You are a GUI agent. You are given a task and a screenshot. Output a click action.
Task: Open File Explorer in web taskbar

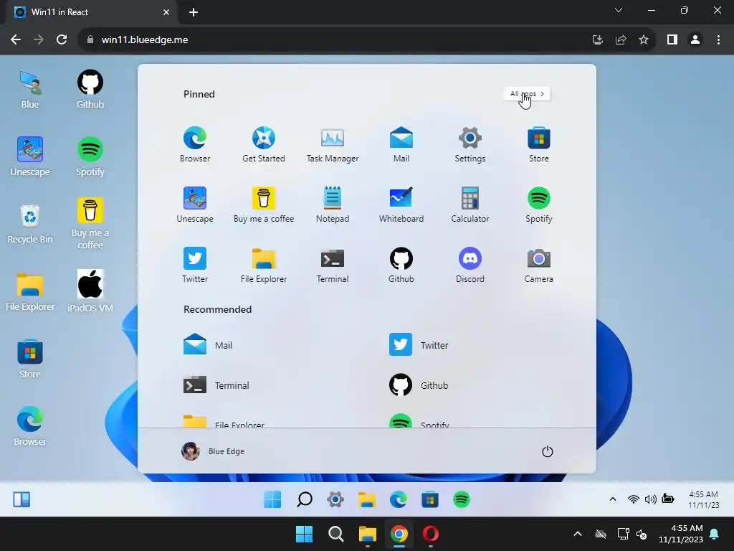coord(367,499)
